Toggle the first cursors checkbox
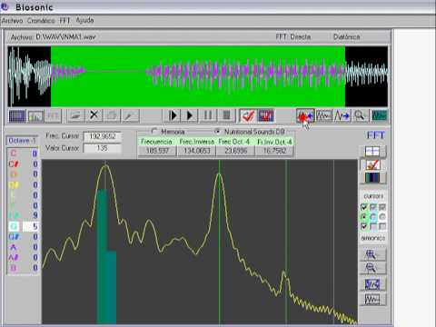This screenshot has width=436, height=327. click(364, 207)
